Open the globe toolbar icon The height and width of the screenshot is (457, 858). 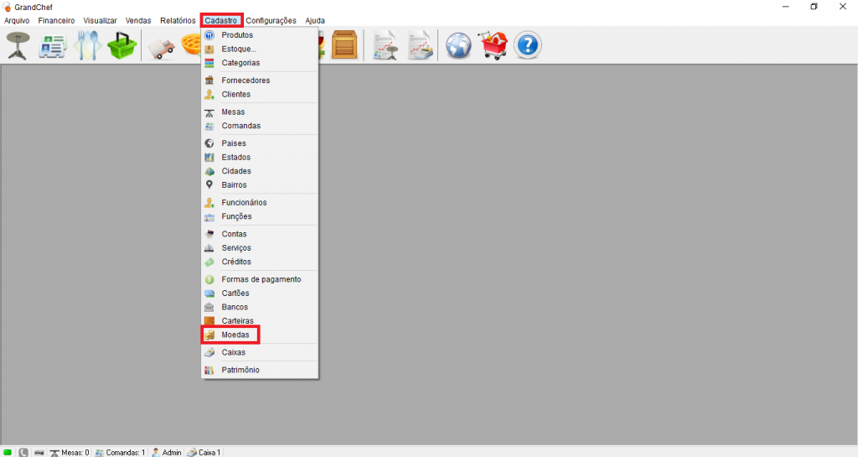click(458, 45)
